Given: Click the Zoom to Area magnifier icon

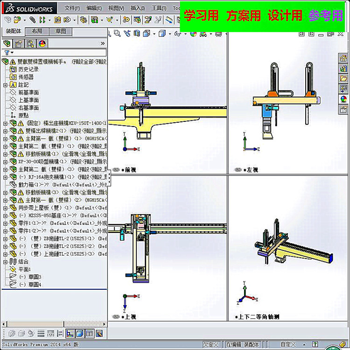Looking at the screenshot, I should click(117, 34).
